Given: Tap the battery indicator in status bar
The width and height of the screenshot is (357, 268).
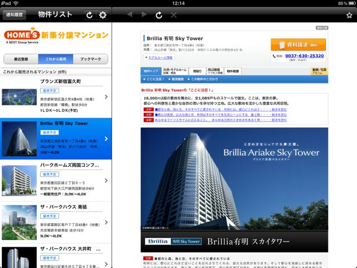Looking at the screenshot, I should tap(351, 3).
